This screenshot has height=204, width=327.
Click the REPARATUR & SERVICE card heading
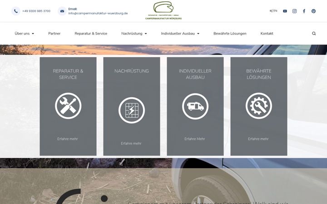68,74
